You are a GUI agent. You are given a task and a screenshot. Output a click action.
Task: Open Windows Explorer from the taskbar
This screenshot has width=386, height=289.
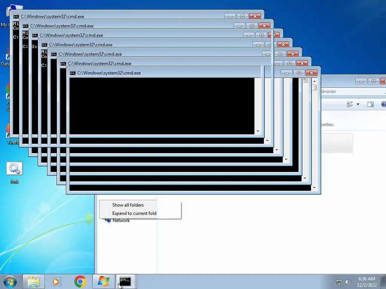34,281
